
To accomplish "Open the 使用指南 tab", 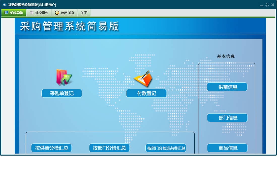I will coord(65,13).
